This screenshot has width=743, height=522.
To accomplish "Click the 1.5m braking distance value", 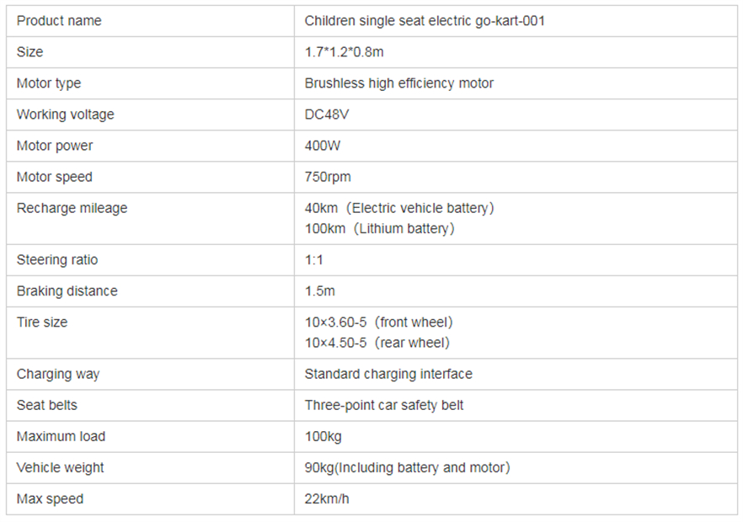I will (x=319, y=291).
